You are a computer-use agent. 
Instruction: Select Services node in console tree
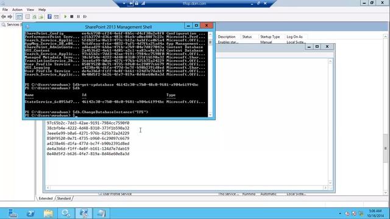(12, 24)
